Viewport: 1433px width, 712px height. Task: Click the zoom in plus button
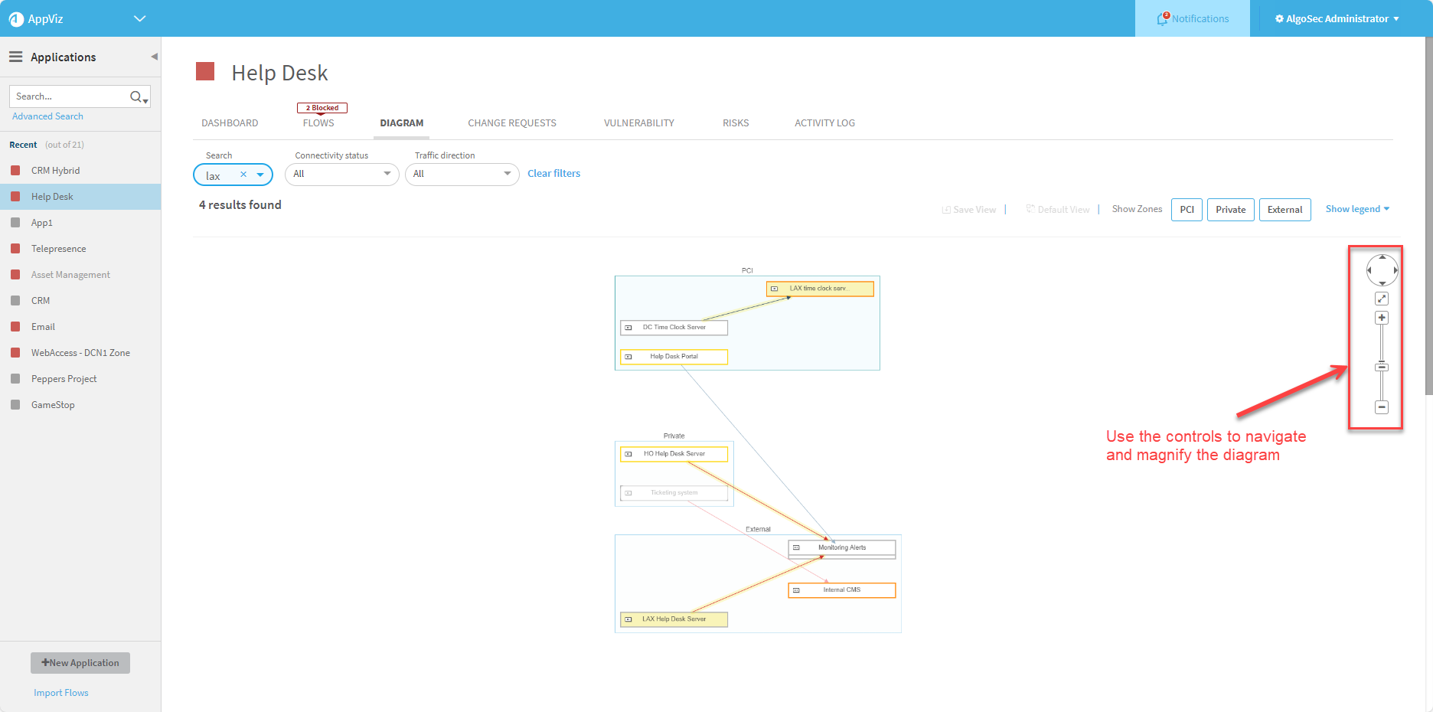coord(1382,318)
